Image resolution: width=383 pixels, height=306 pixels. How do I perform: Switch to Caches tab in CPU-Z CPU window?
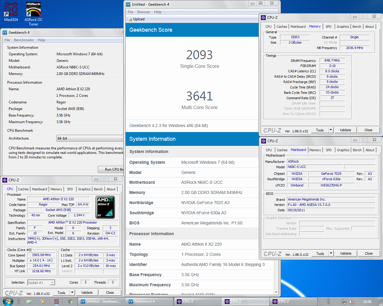coord(23,189)
